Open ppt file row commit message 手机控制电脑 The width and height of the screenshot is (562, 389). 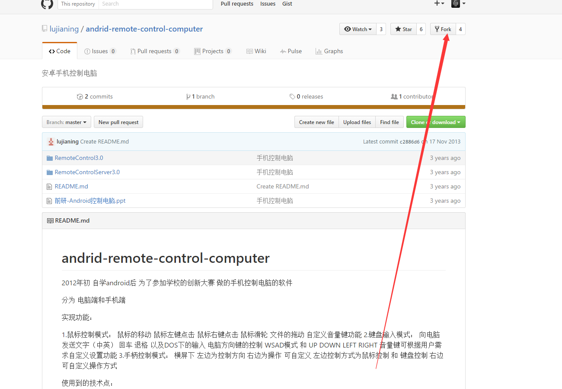pos(275,201)
